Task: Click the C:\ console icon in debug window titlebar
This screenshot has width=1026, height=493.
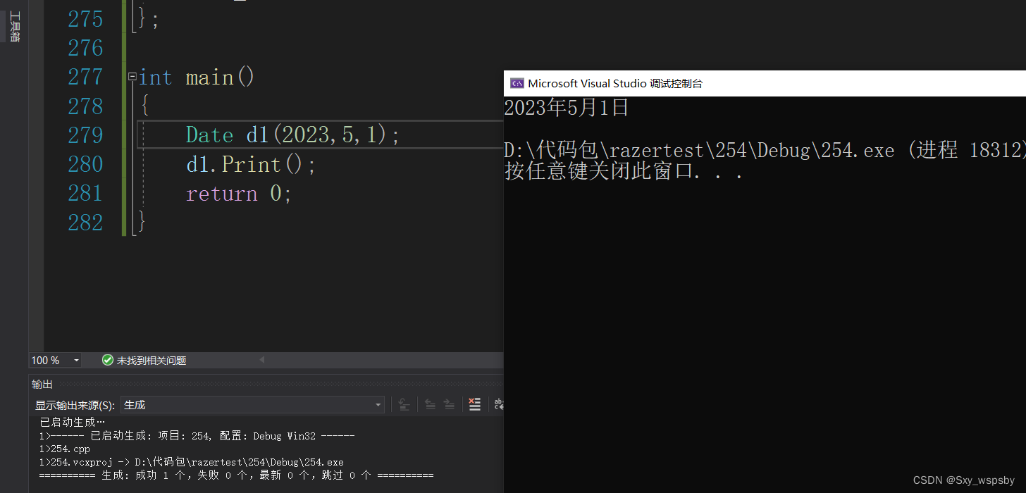Action: pos(517,83)
